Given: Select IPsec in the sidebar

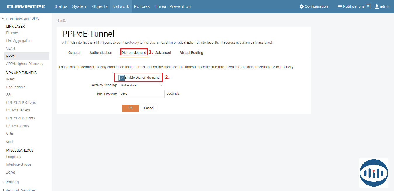Looking at the screenshot, I should 11,79.
